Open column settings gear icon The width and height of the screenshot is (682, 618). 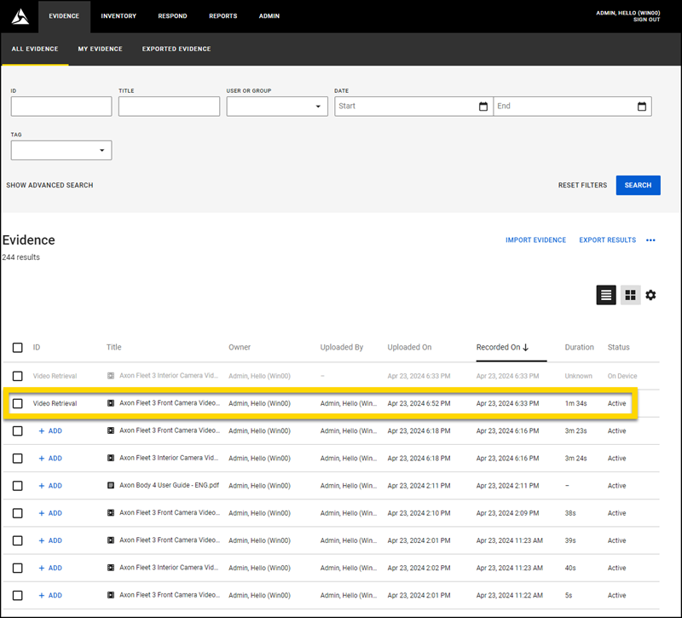[650, 295]
